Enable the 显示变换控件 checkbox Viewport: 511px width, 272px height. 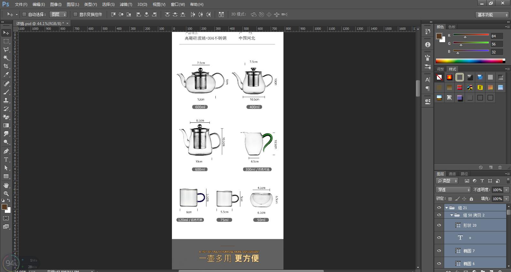pos(75,14)
